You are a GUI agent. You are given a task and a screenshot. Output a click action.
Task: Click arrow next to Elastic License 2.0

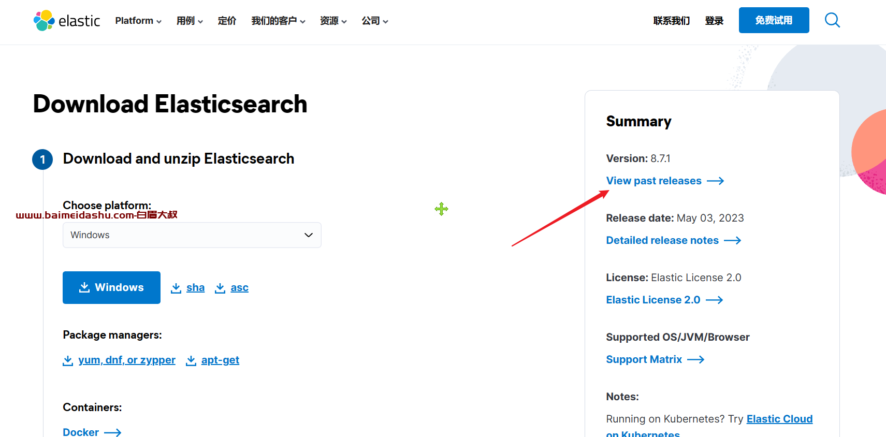(x=715, y=300)
